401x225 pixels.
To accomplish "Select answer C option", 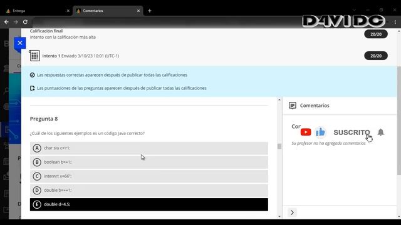I will point(149,176).
